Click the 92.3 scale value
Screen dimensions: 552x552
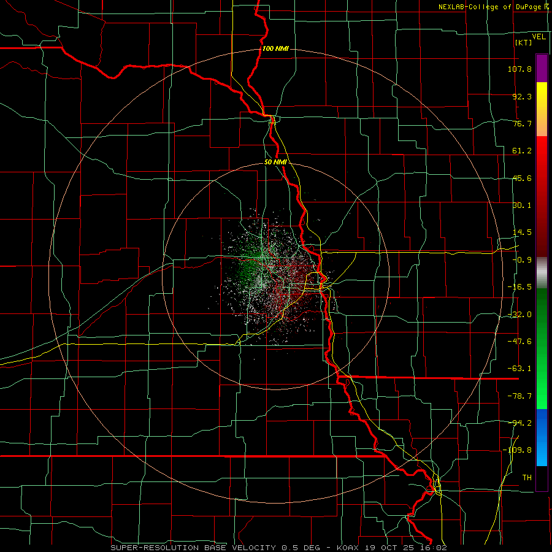(522, 96)
